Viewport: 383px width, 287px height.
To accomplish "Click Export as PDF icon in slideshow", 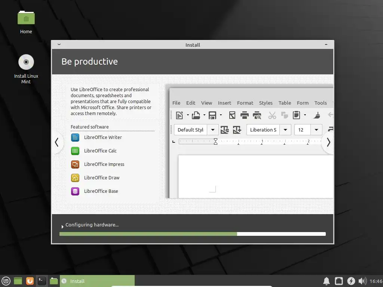I will 232,115.
